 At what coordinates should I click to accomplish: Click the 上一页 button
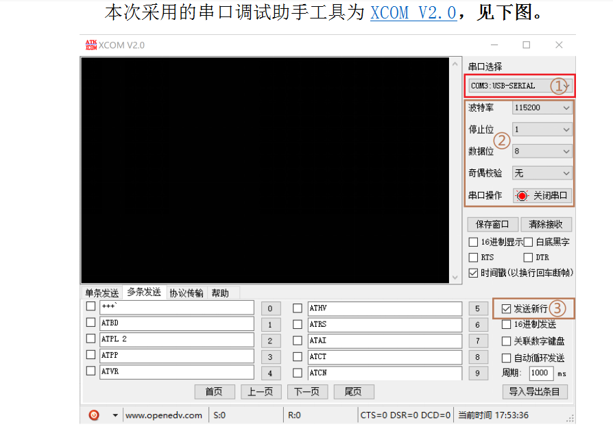pyautogui.click(x=261, y=391)
